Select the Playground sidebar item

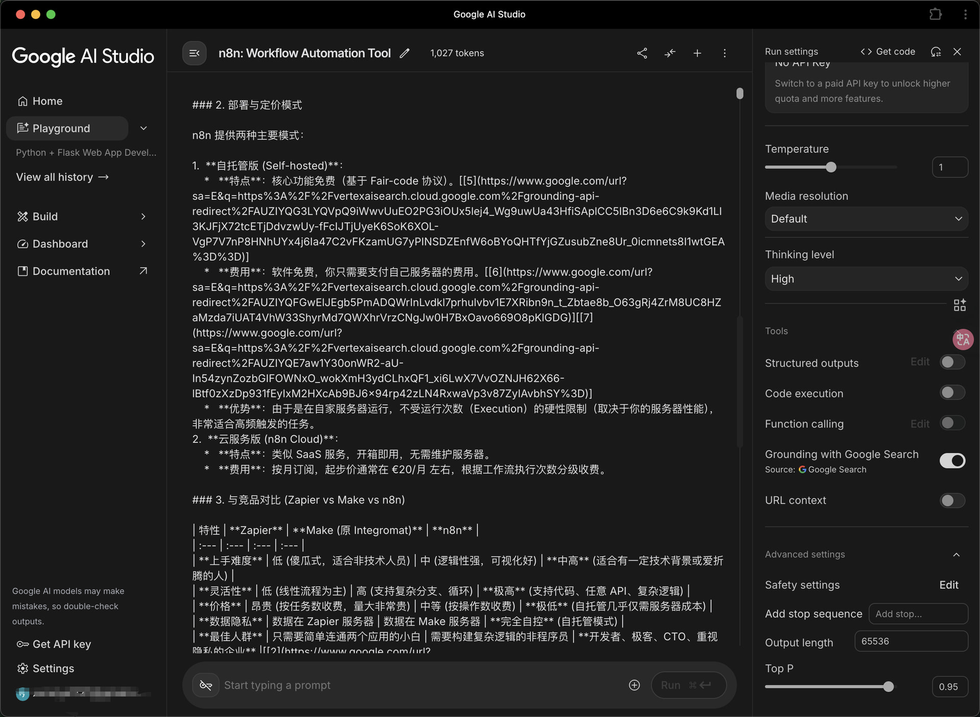[67, 128]
